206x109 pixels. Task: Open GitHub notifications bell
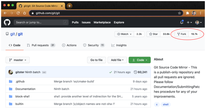(x=182, y=22)
